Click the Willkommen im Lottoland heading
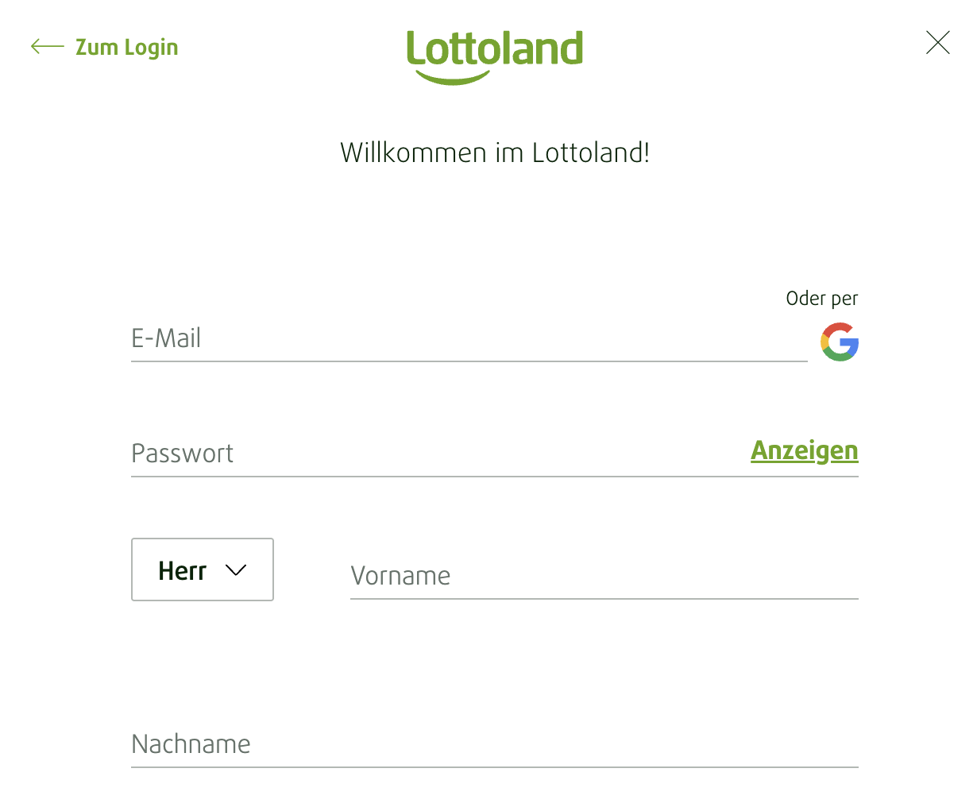Viewport: 977px width, 807px height. 494,153
